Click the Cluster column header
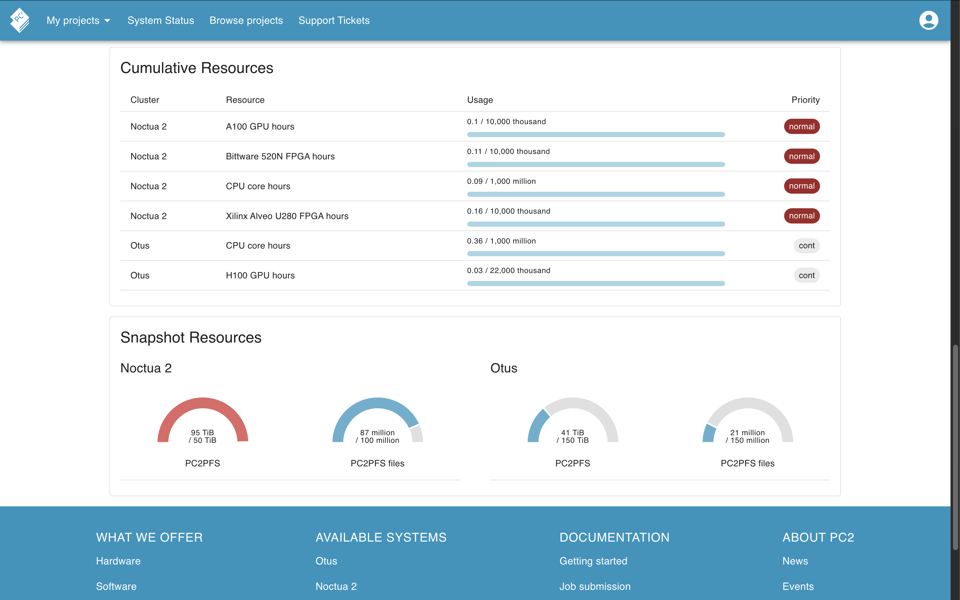 click(145, 100)
